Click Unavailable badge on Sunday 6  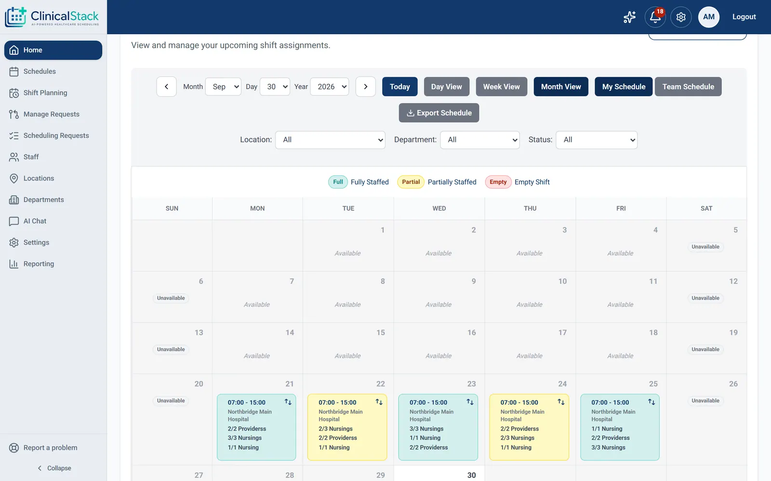(x=171, y=298)
